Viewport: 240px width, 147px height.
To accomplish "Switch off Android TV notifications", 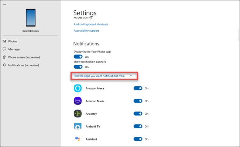I will (x=138, y=126).
